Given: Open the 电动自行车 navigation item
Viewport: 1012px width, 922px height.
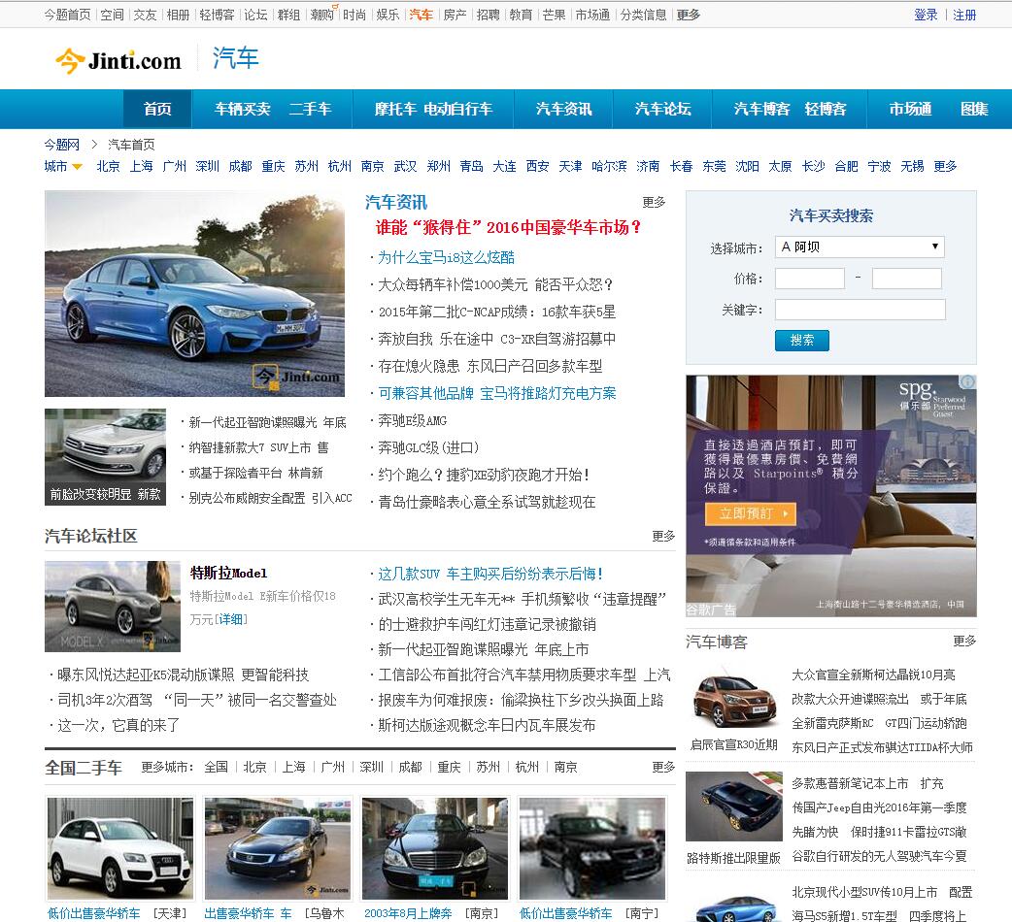Looking at the screenshot, I should pyautogui.click(x=458, y=109).
